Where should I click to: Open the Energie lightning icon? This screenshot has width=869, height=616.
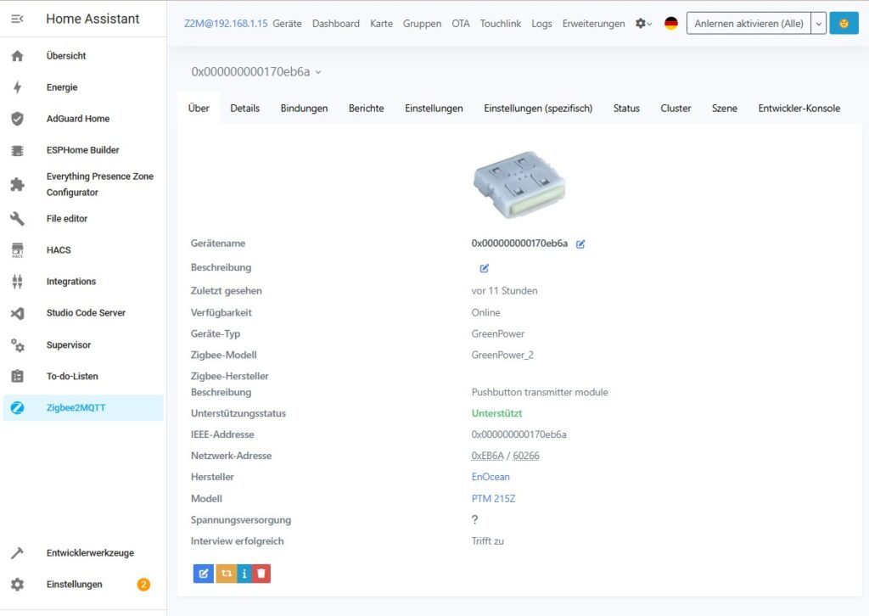[17, 87]
